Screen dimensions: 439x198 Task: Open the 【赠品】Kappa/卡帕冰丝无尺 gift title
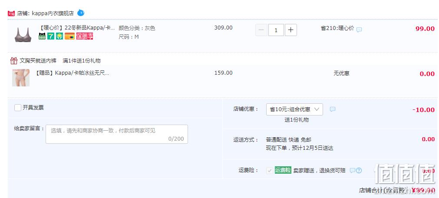[x=72, y=73]
